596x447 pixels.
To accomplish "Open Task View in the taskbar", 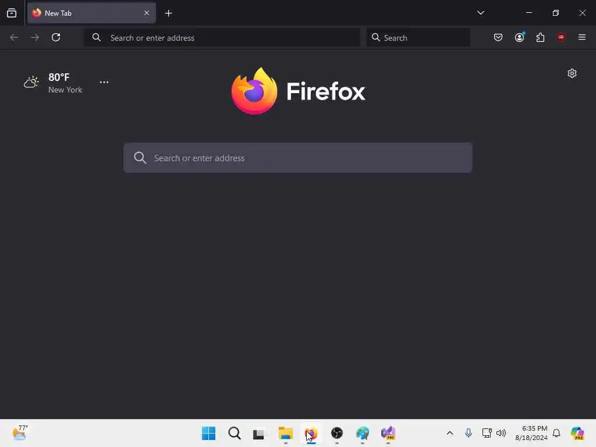I will tap(259, 433).
